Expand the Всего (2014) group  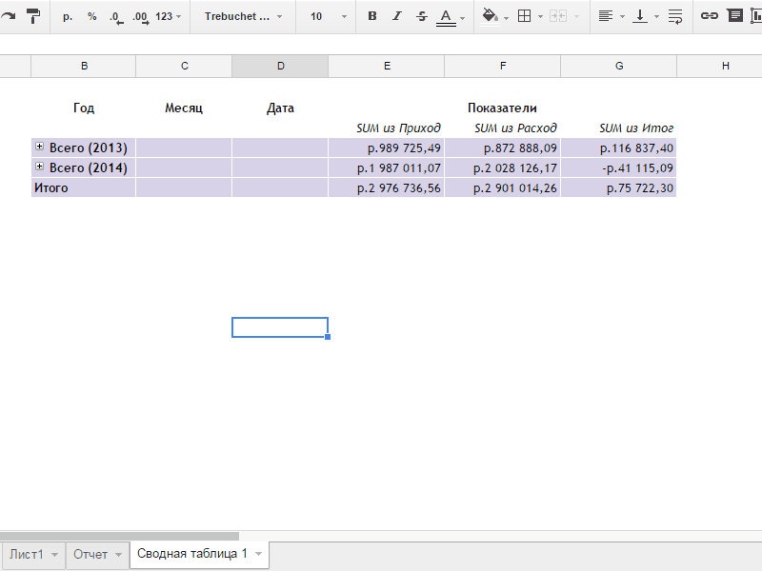point(39,166)
